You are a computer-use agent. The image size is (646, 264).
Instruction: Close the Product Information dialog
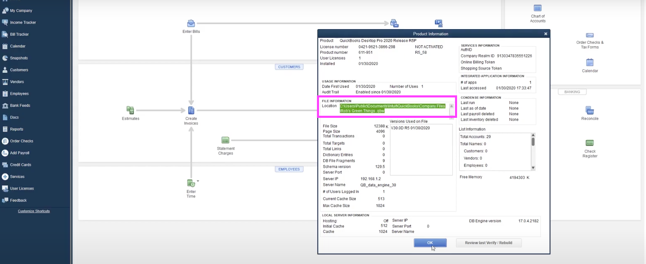545,34
